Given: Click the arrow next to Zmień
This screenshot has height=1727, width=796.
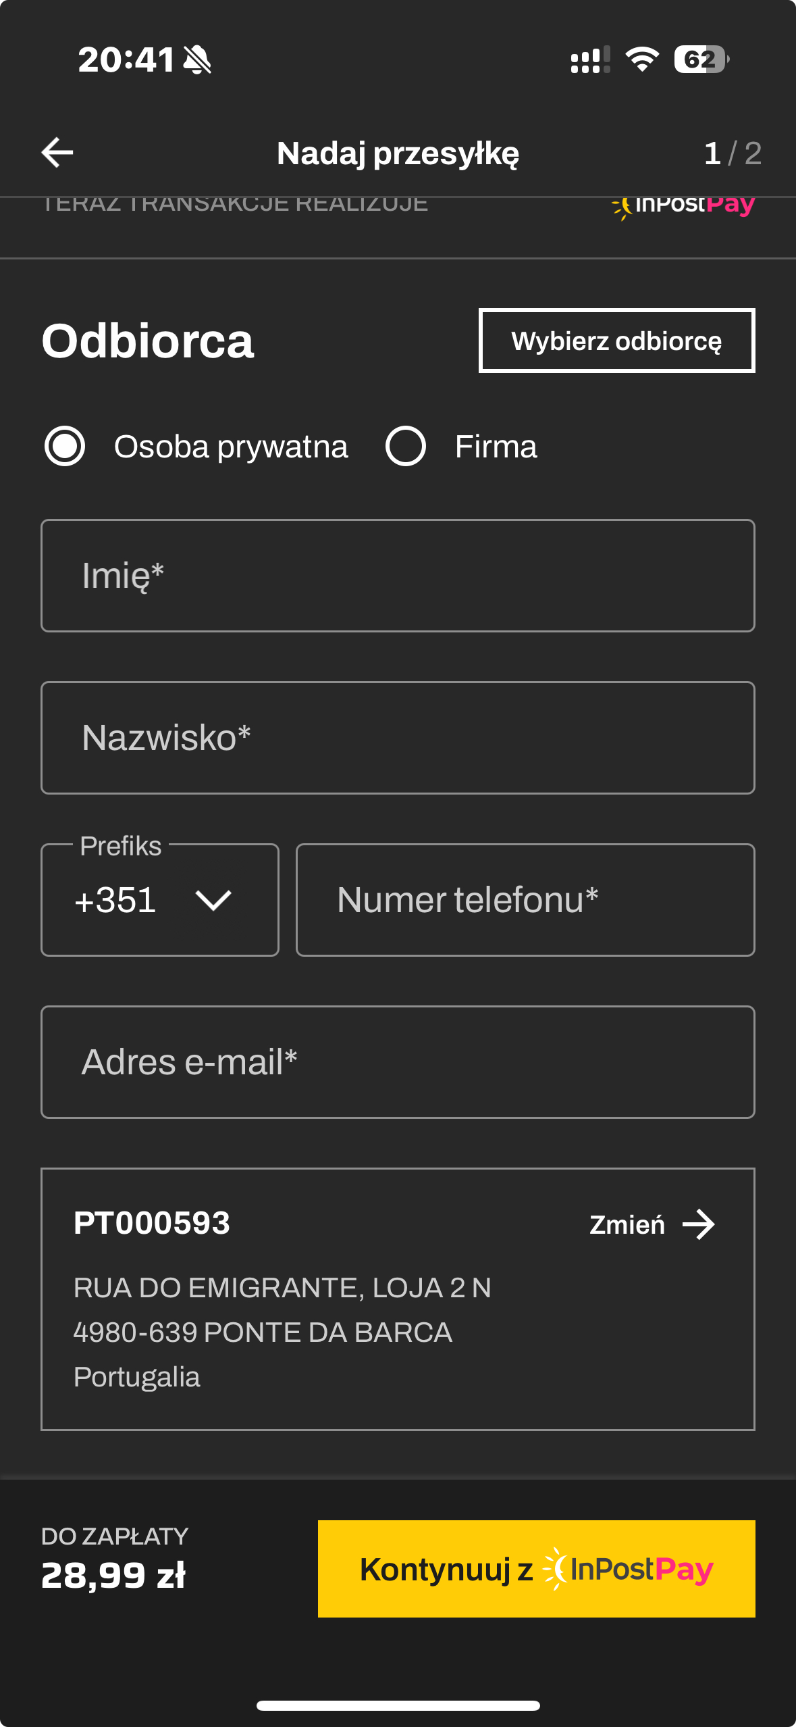Looking at the screenshot, I should coord(699,1224).
